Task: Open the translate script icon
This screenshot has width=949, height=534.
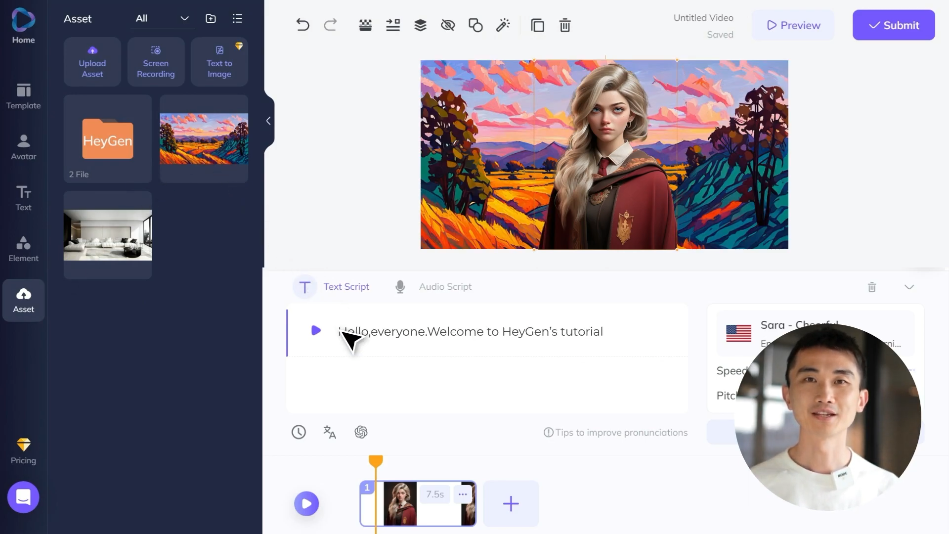Action: 329,432
